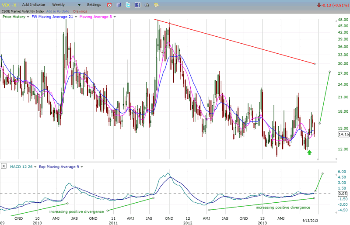Image resolution: width=350 pixels, height=225 pixels.
Task: Click the yellow note icon
Action: point(156,5)
